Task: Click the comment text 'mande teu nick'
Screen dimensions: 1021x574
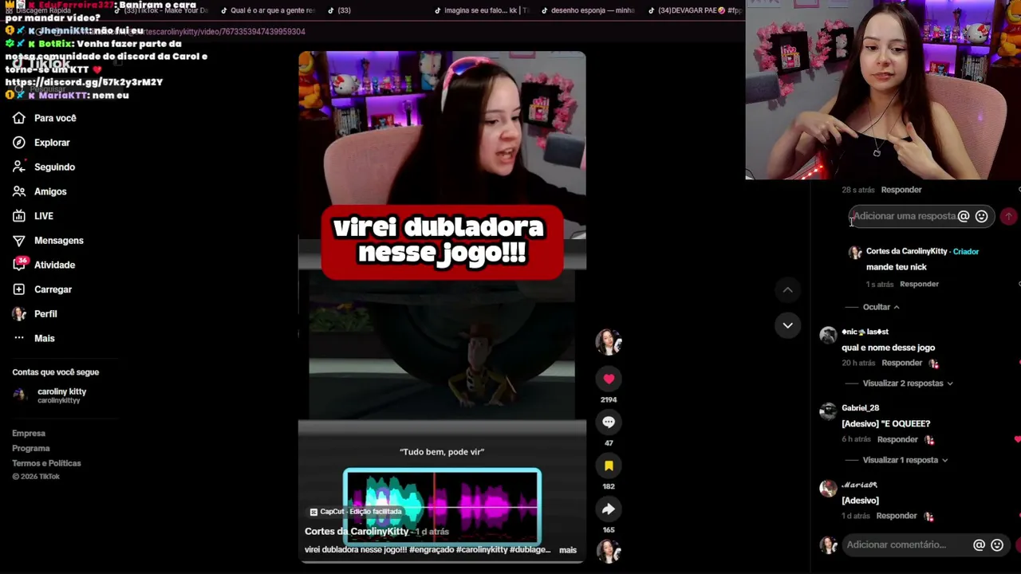Action: 897,267
